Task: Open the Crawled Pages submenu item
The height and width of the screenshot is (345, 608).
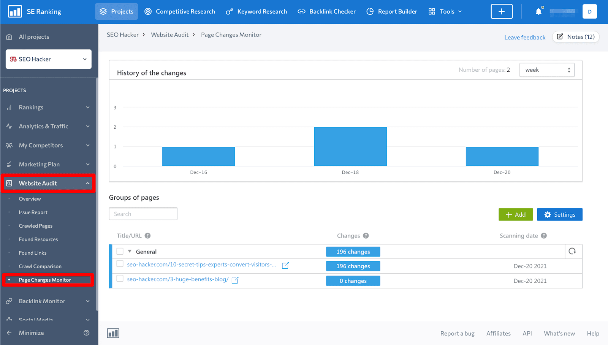Action: tap(36, 226)
